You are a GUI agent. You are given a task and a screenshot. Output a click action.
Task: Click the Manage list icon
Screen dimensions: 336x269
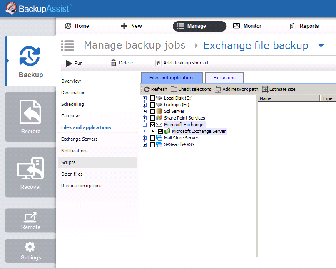pos(180,26)
